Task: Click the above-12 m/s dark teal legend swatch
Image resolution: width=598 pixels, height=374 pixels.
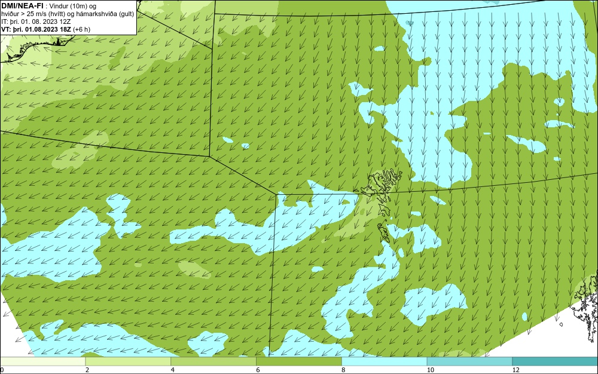Action: coord(556,361)
